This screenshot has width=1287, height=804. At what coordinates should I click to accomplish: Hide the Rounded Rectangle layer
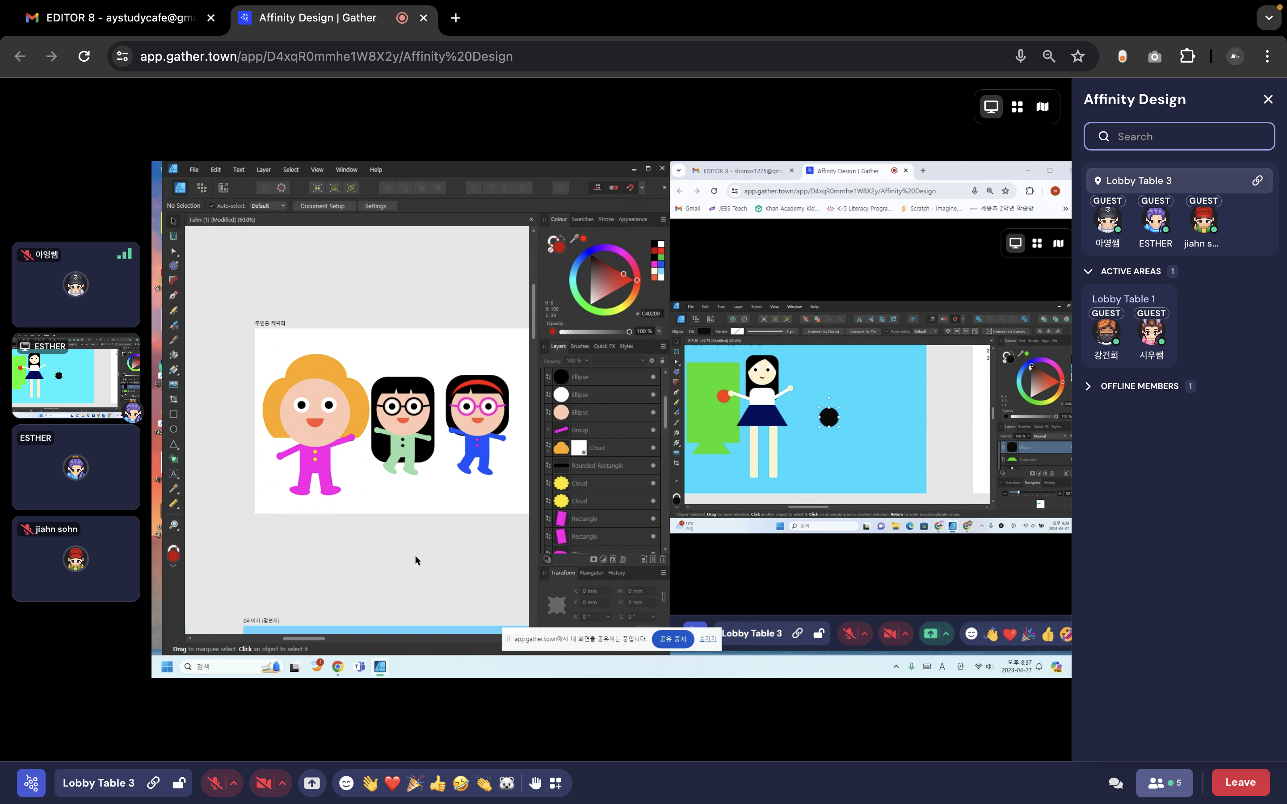(x=653, y=465)
